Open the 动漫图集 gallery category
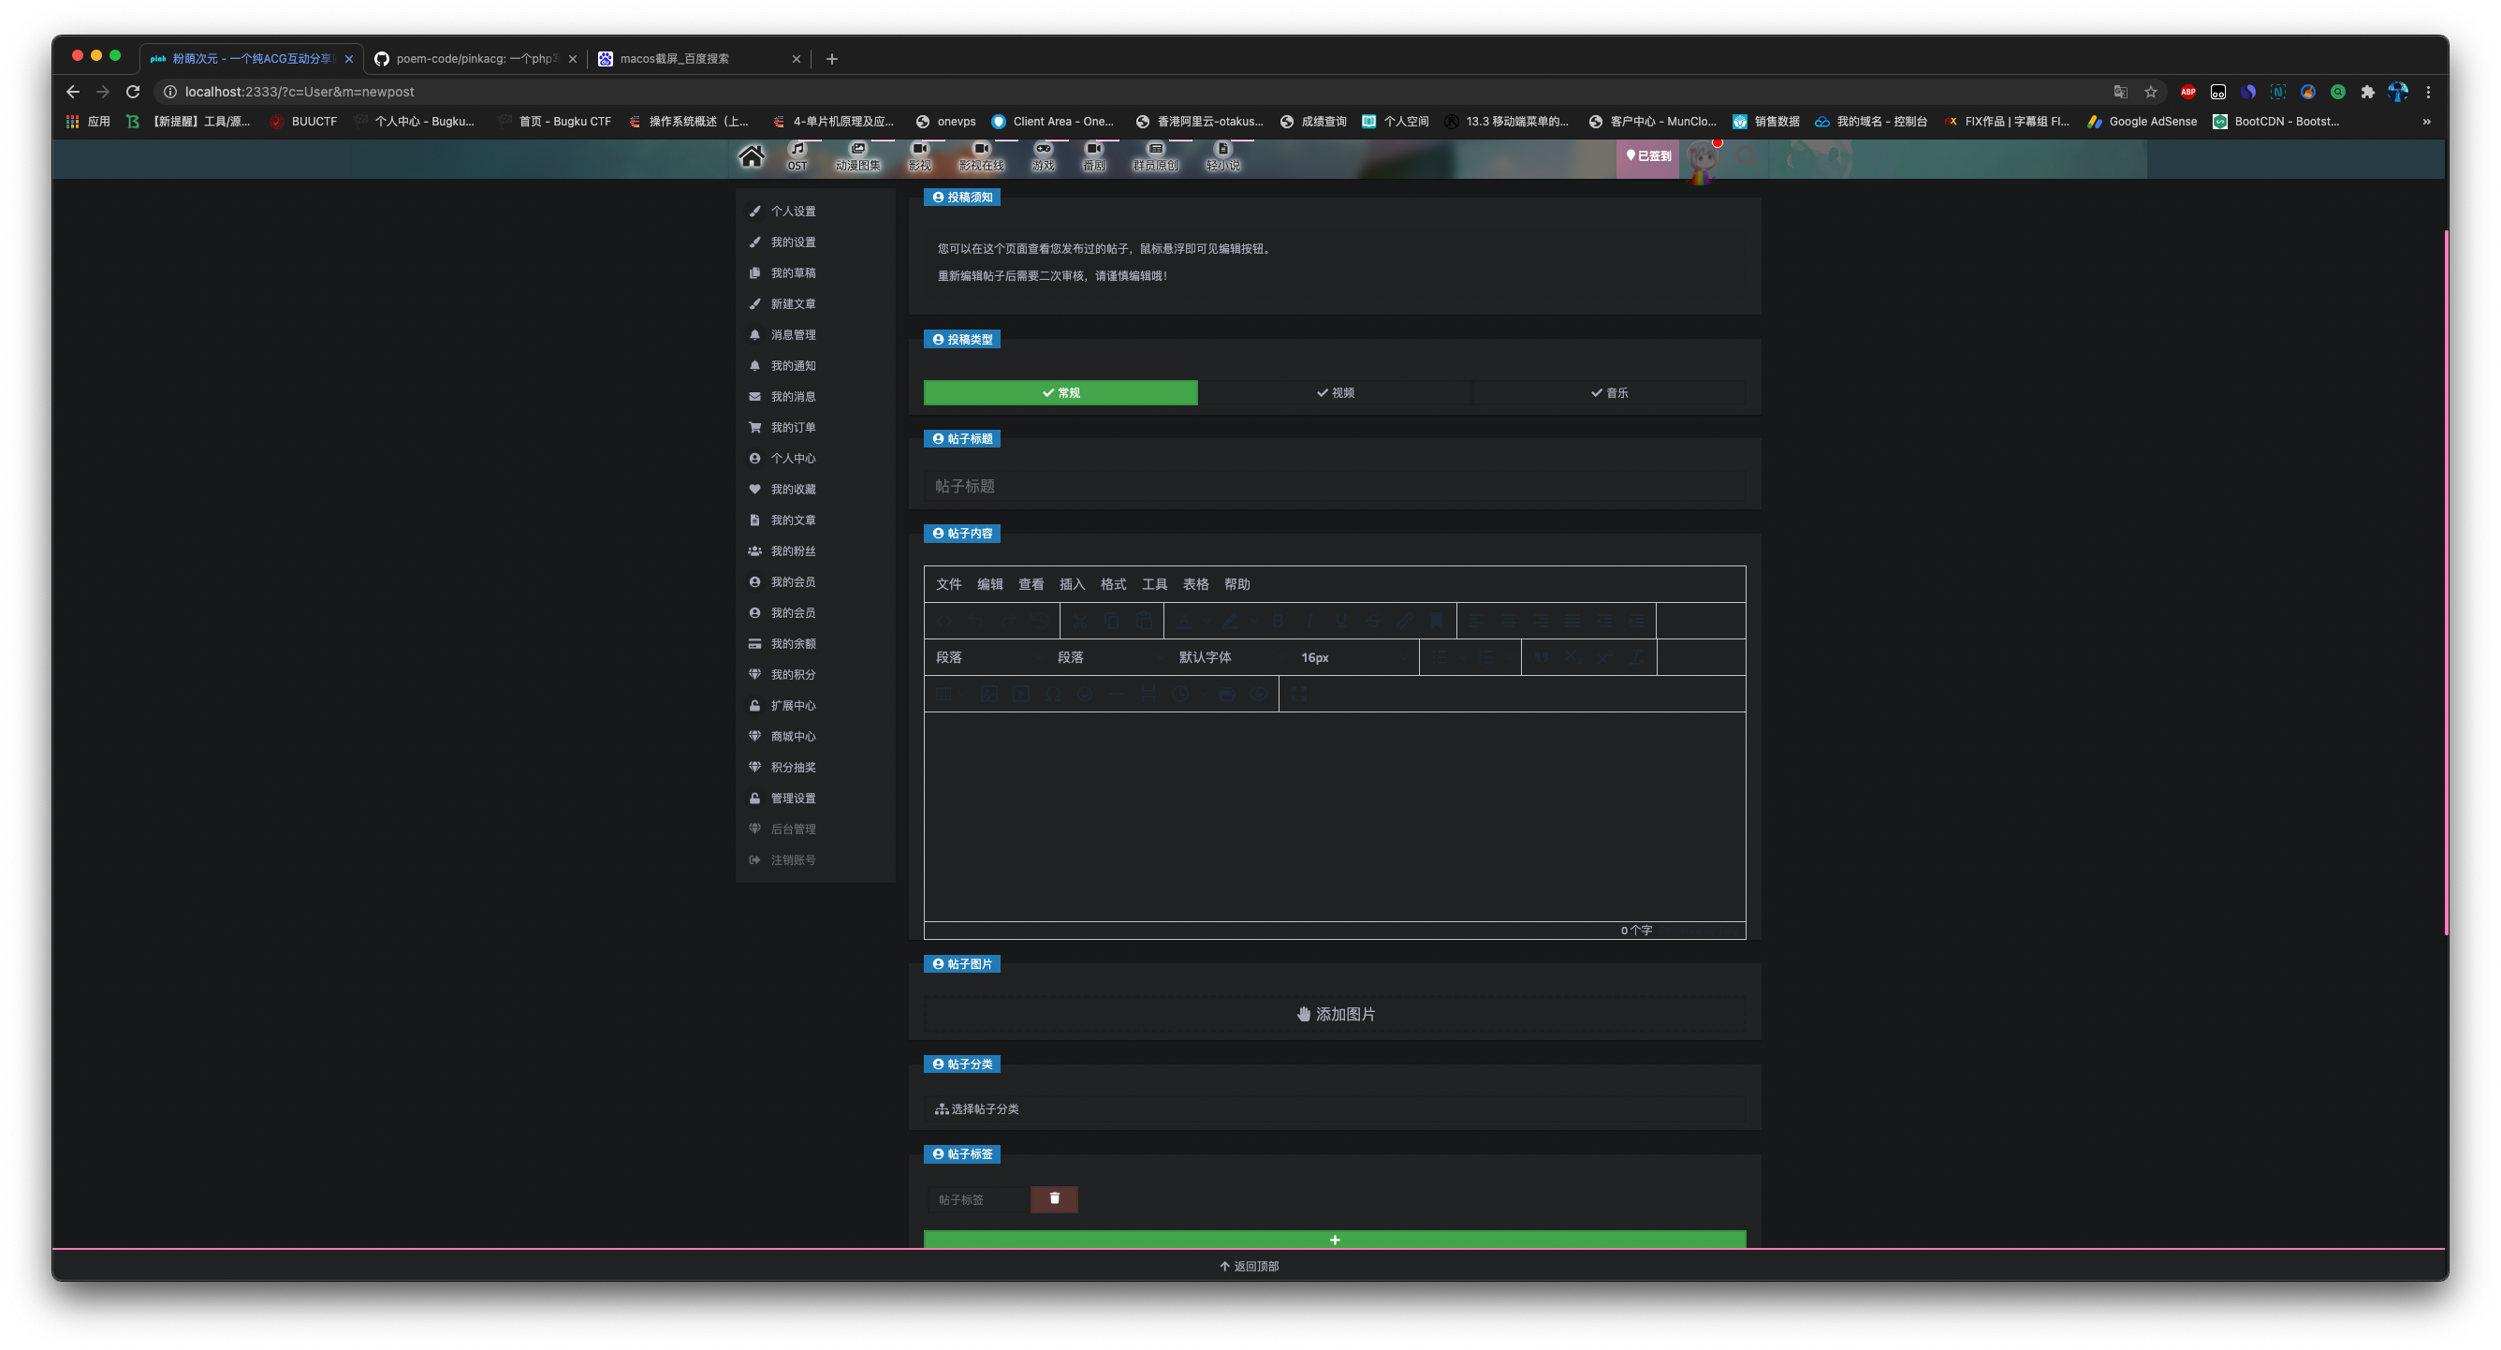This screenshot has width=2501, height=1350. coord(857,156)
